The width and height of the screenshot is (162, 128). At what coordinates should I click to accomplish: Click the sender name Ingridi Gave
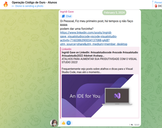[67, 12]
